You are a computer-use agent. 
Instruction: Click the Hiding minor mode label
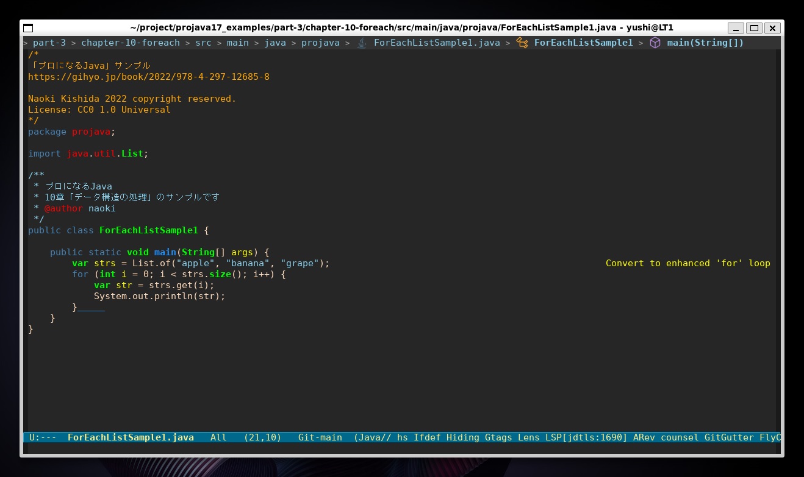[463, 437]
